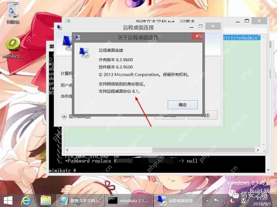277x207 pixels.
Task: Click the 2013 Microsoft Corporation copyright text
Action: point(144,74)
